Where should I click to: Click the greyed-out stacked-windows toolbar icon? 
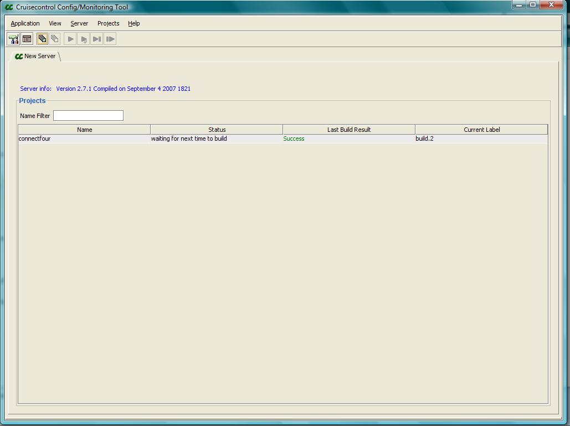click(55, 39)
